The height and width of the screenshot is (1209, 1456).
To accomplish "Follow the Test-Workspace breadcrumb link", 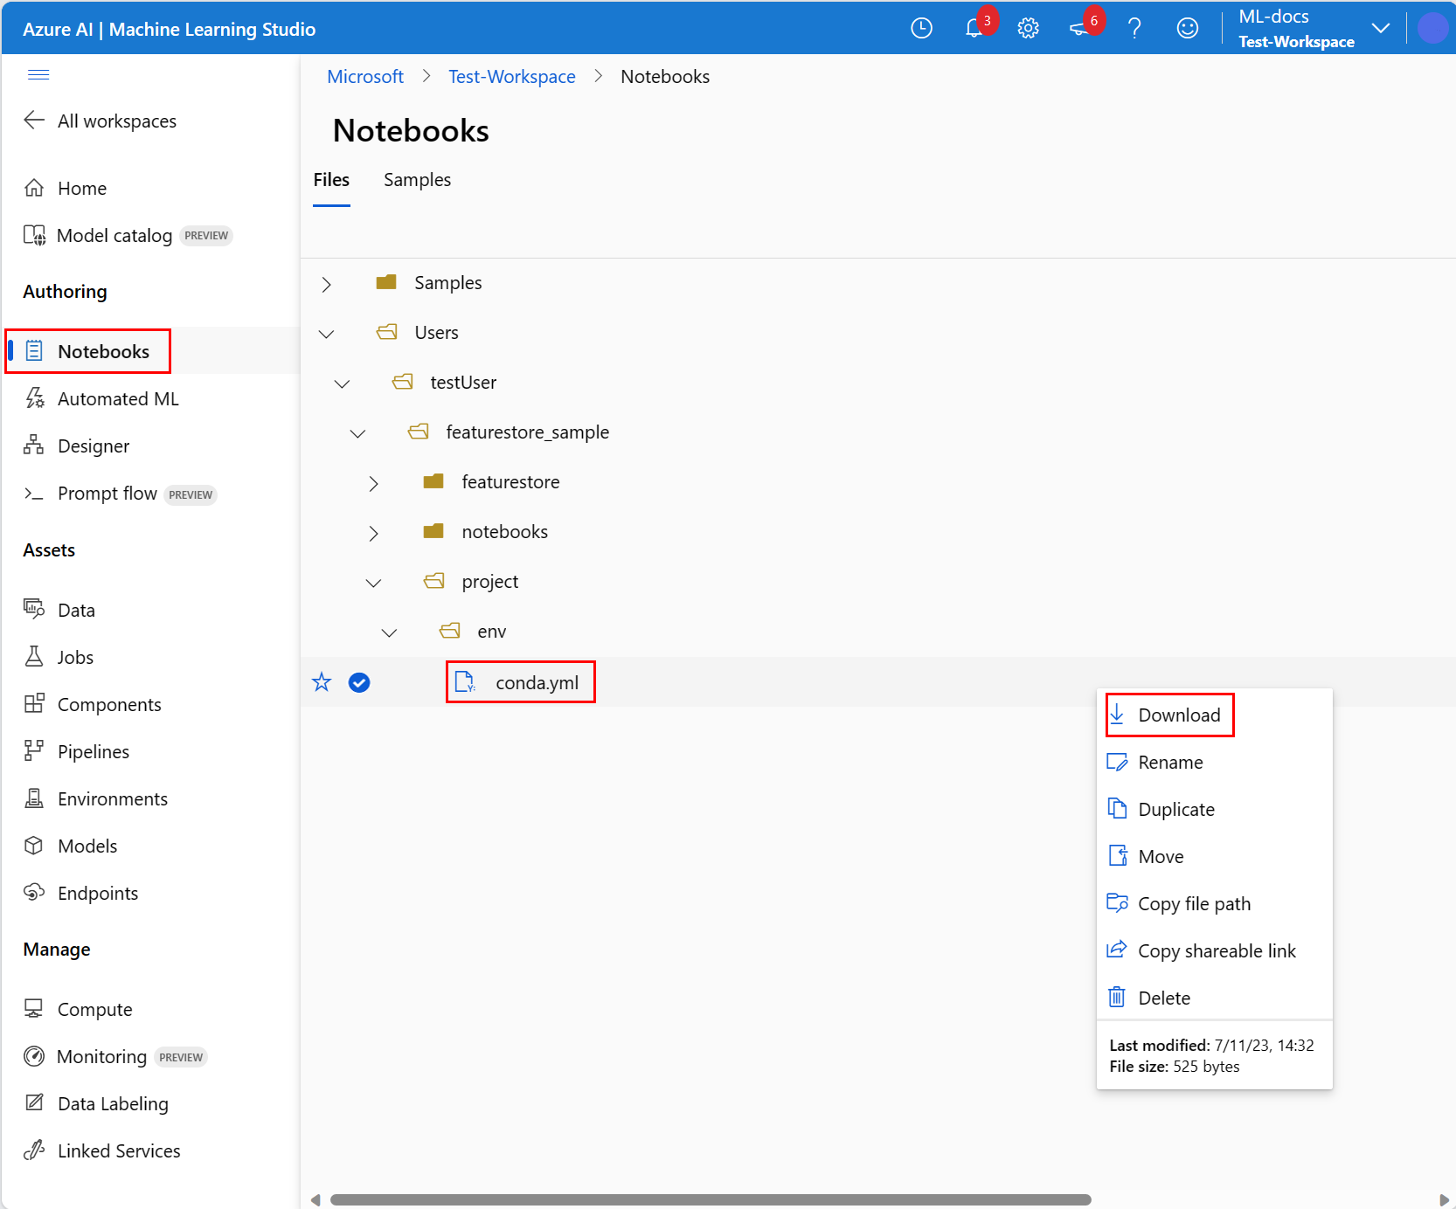I will click(511, 77).
